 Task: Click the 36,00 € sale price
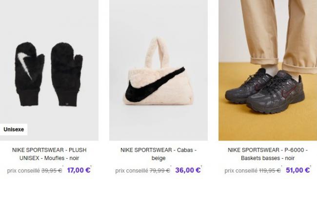click(x=188, y=170)
